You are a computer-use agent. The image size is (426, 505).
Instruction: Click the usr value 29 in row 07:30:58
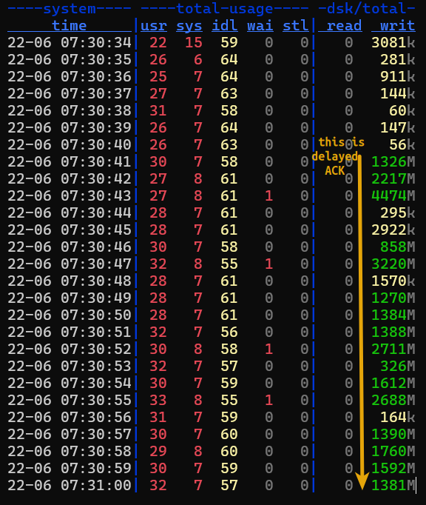click(158, 451)
